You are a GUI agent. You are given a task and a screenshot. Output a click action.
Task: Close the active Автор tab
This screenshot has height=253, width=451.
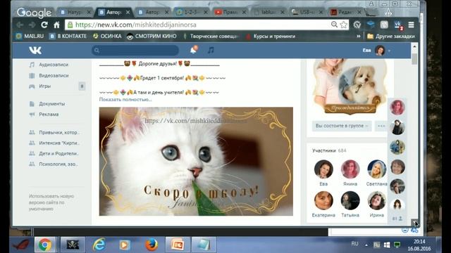pyautogui.click(x=128, y=12)
